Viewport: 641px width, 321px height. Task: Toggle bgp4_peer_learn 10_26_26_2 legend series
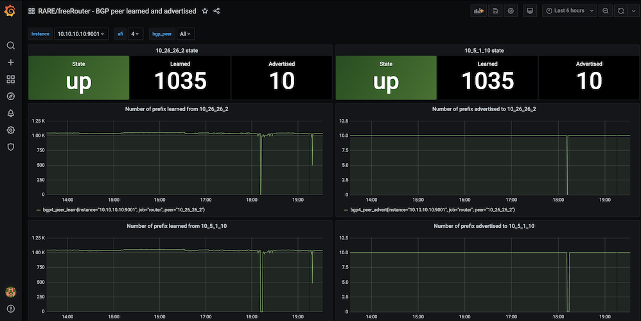pyautogui.click(x=121, y=210)
